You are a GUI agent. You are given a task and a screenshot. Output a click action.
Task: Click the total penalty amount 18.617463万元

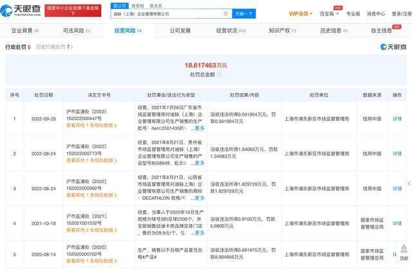[x=206, y=66]
